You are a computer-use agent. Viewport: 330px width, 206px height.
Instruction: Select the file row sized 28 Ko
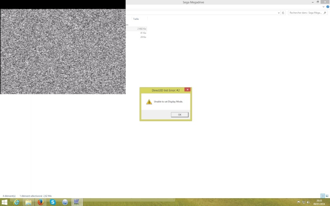coord(137,37)
